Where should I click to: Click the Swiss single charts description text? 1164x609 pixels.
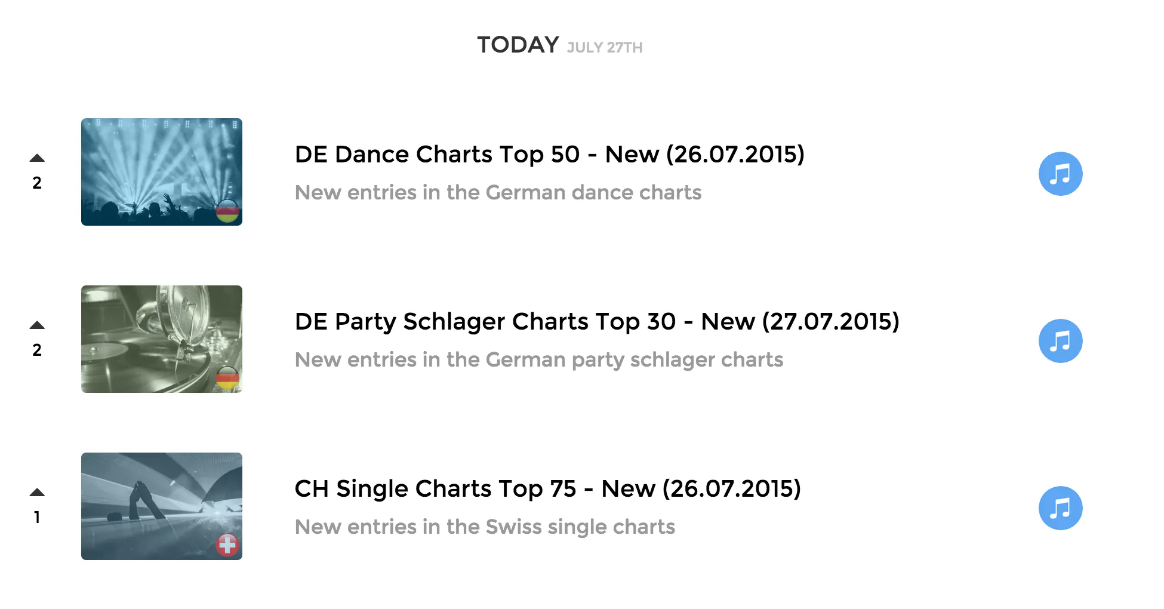[485, 527]
